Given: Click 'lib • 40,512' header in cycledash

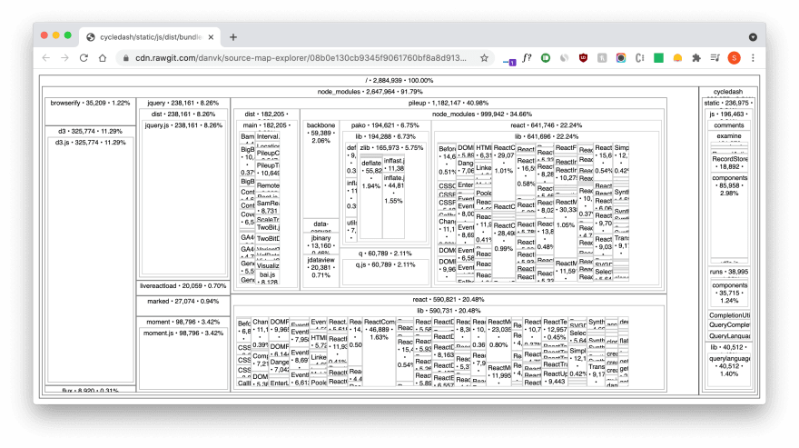Looking at the screenshot, I should (x=729, y=347).
